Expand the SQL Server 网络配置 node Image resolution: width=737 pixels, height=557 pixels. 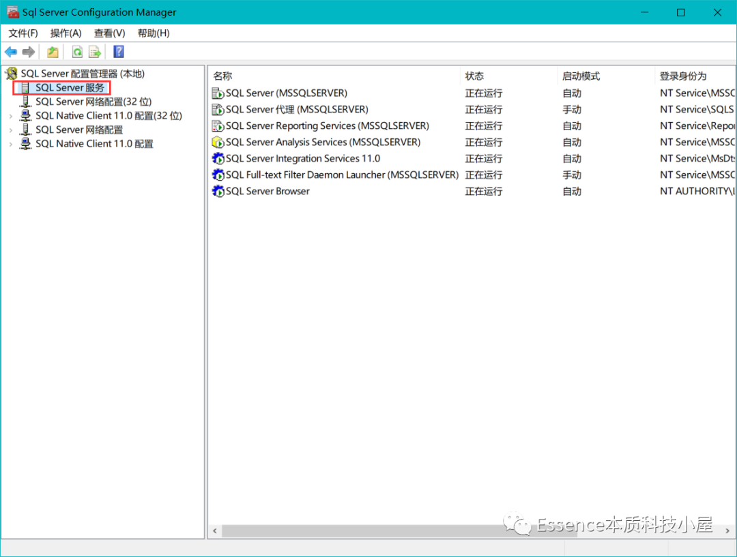[11, 130]
